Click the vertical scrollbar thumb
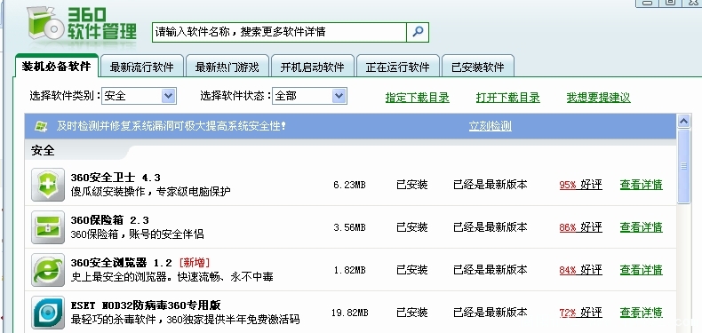Image resolution: width=702 pixels, height=333 pixels. [683, 166]
